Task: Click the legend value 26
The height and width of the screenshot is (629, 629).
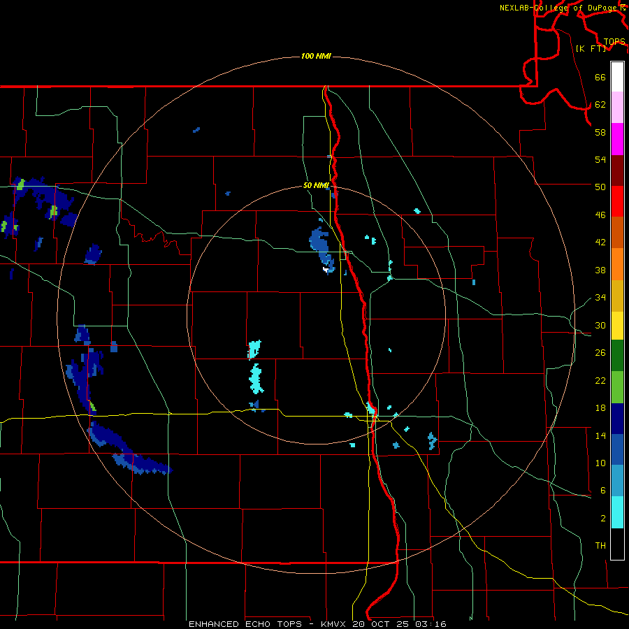Action: 600,353
